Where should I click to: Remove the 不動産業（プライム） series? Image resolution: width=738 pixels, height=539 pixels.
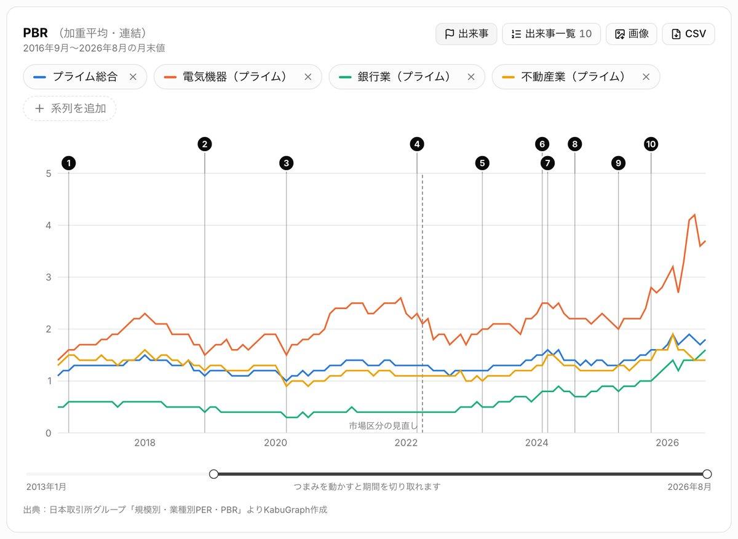pos(646,77)
